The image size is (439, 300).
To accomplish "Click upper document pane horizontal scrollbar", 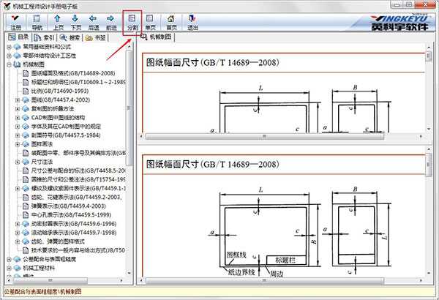I will (x=265, y=137).
